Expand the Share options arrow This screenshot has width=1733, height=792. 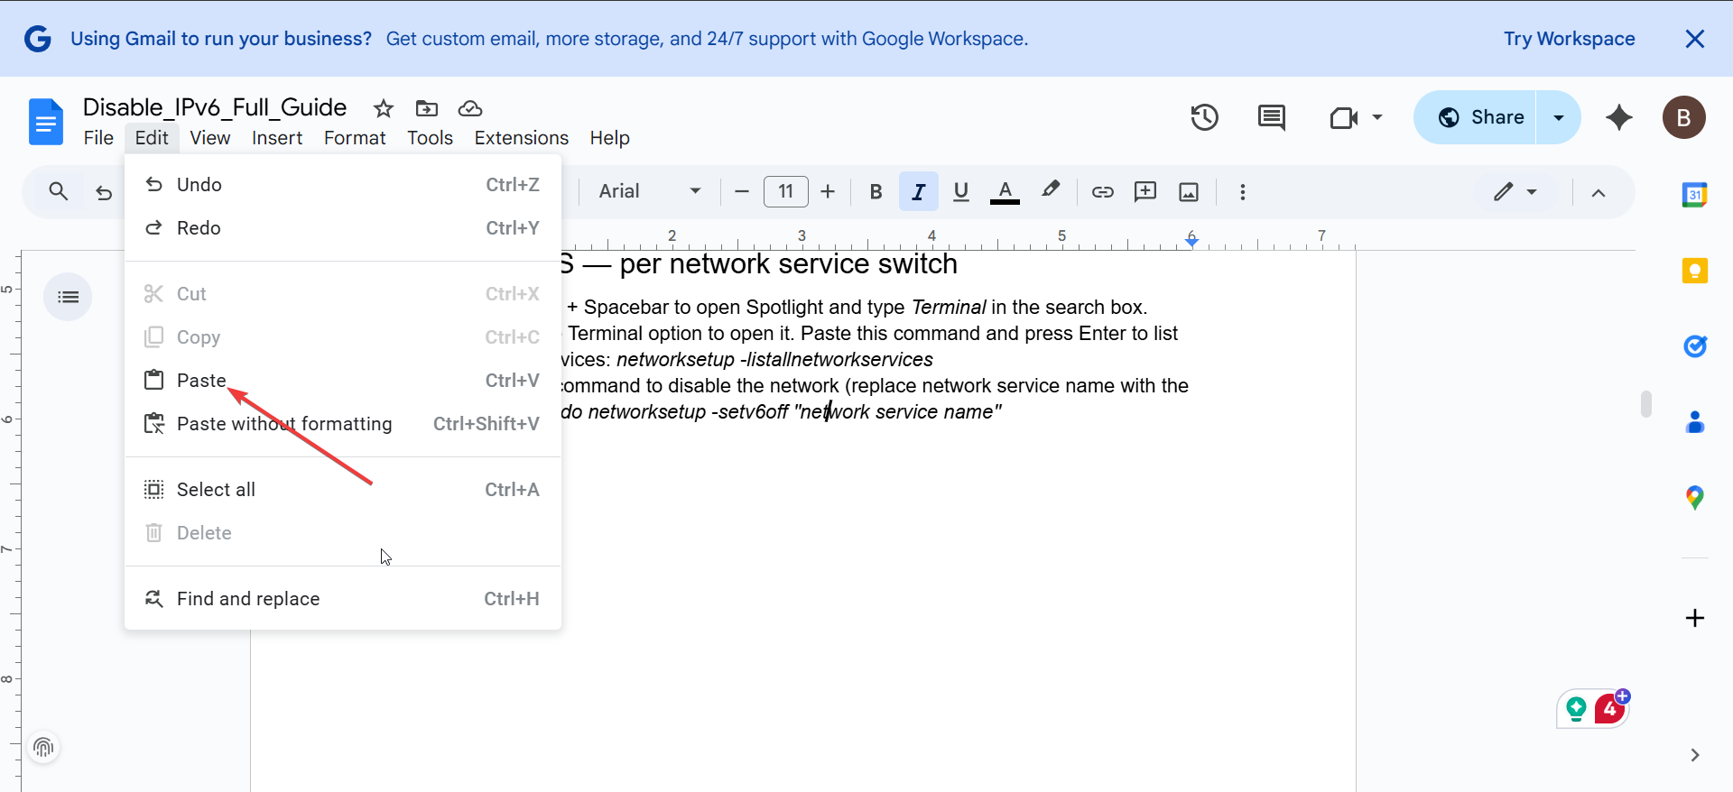point(1559,117)
